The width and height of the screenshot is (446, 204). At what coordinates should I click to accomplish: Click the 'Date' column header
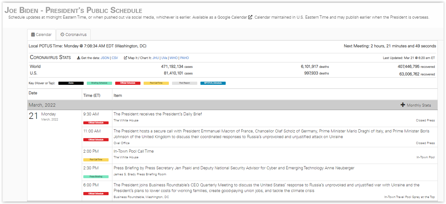pyautogui.click(x=33, y=93)
